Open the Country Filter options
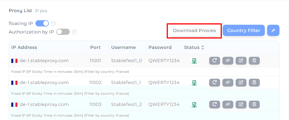 tap(243, 30)
